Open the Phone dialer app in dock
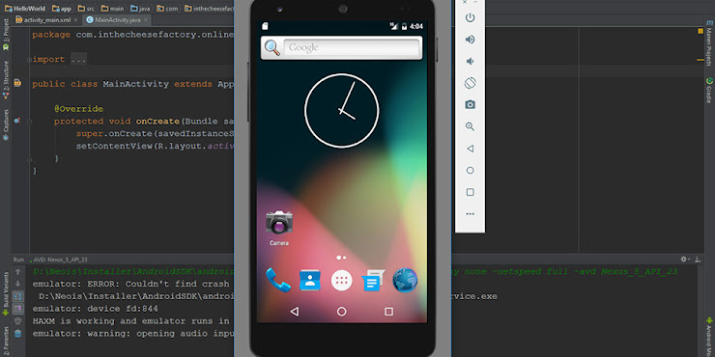 277,280
